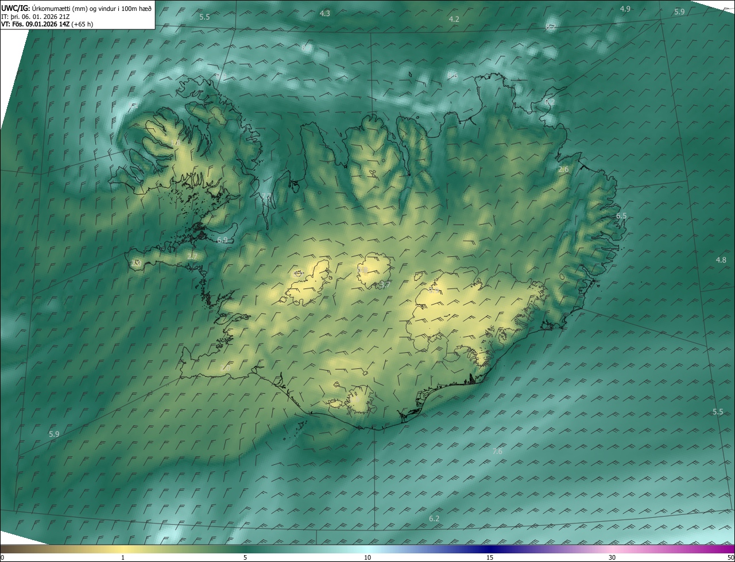Select the 6.2 value near the bottom
This screenshot has width=735, height=562.
pyautogui.click(x=434, y=518)
